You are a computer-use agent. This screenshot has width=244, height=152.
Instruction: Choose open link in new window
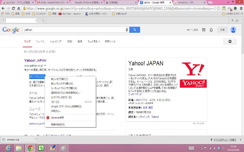click(70, 84)
